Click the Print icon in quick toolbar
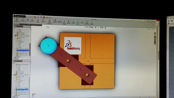Viewport: 174px width, 98px height. click(x=38, y=17)
